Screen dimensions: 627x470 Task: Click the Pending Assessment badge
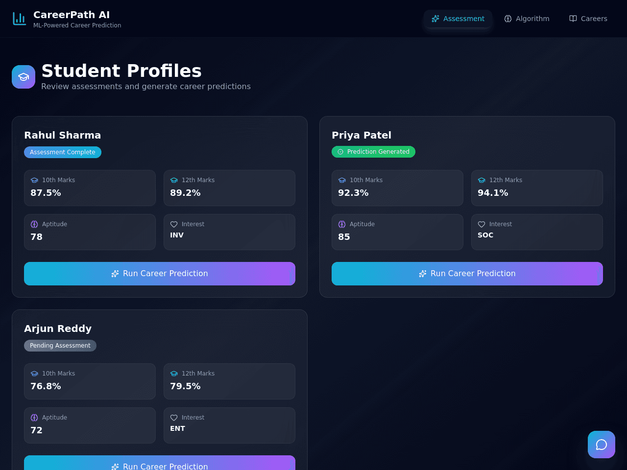60,346
